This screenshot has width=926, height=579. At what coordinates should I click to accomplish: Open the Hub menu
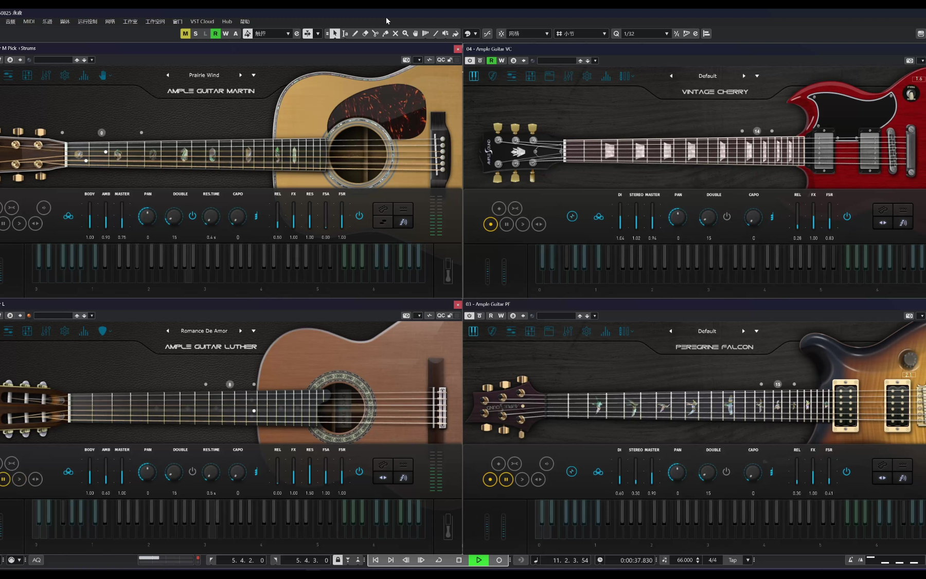[227, 22]
